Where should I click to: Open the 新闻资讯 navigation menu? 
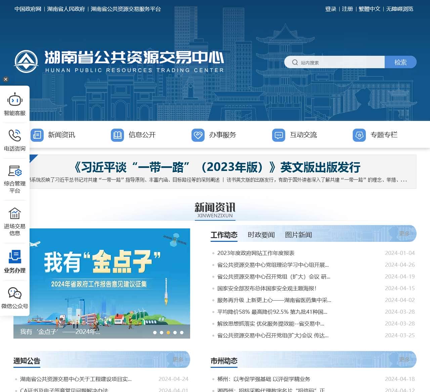click(x=61, y=135)
